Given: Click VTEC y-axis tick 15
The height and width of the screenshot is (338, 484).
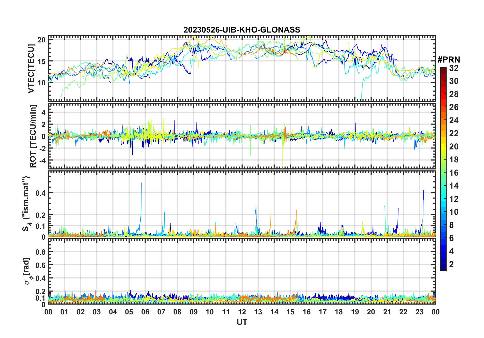Looking at the screenshot, I should click(x=41, y=61).
